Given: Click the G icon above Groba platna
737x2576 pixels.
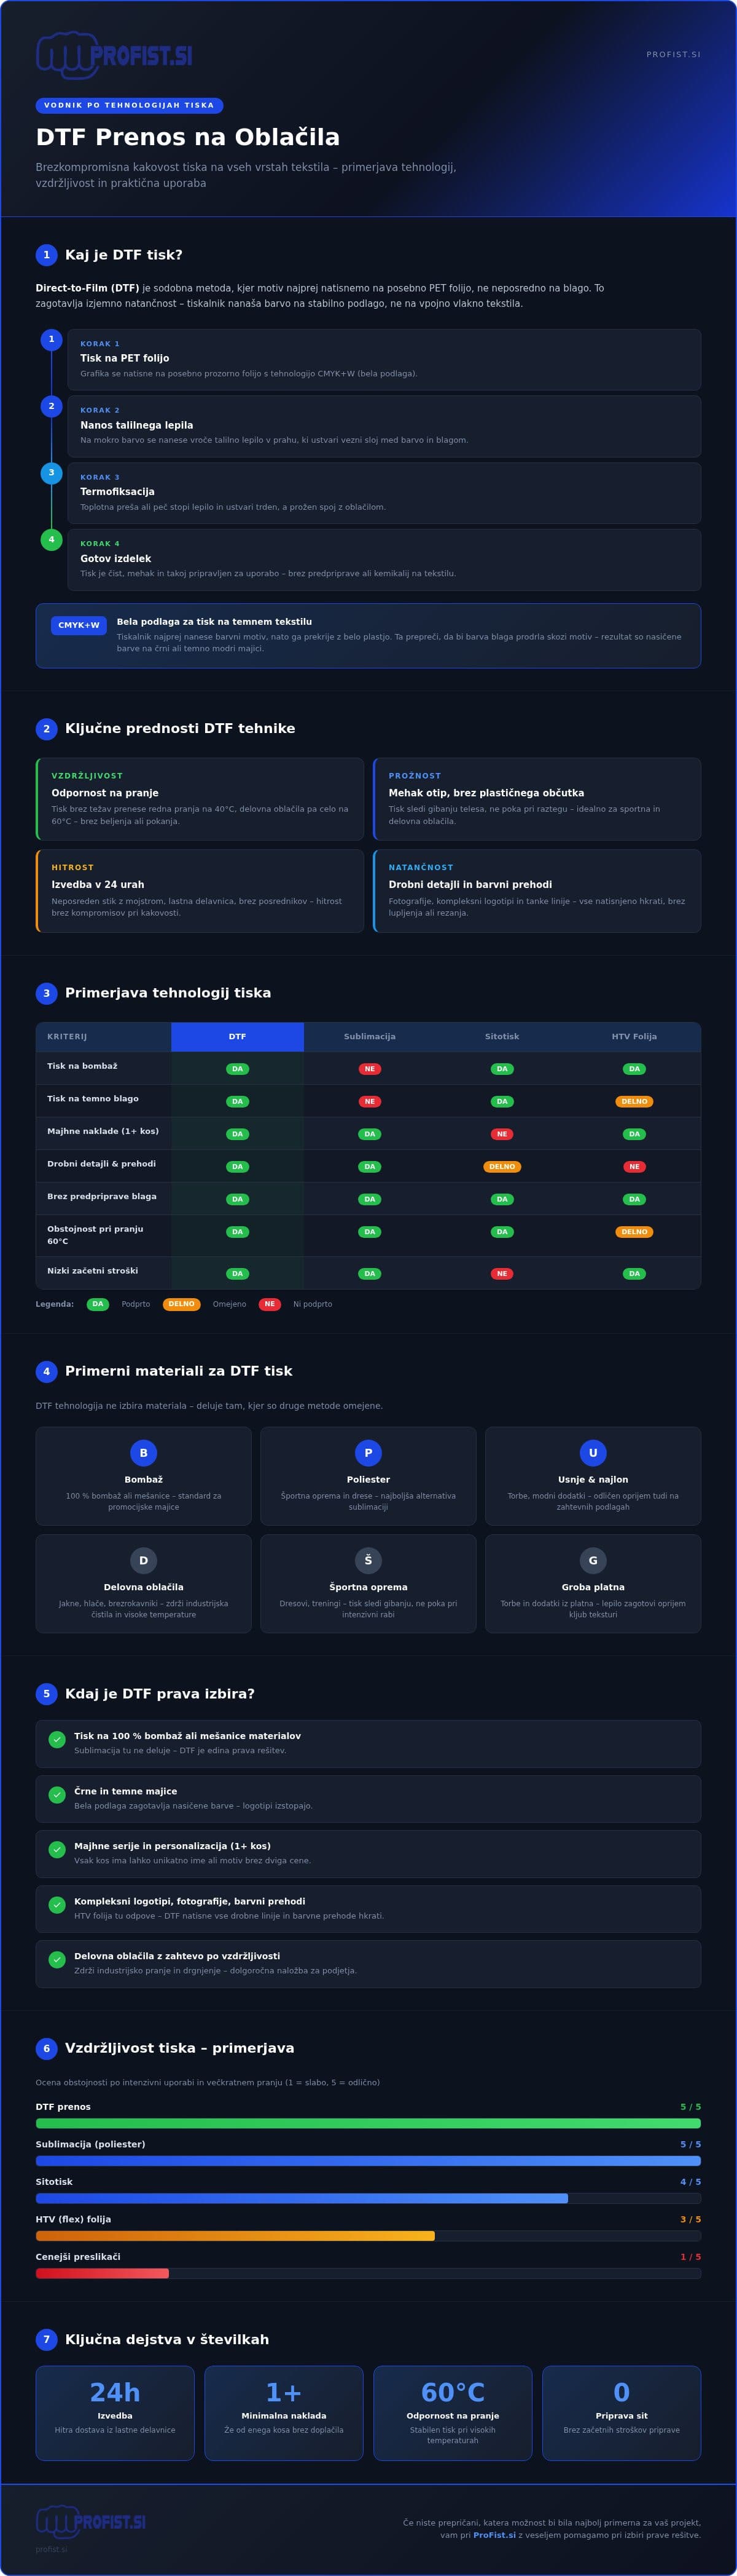Looking at the screenshot, I should 593,1560.
